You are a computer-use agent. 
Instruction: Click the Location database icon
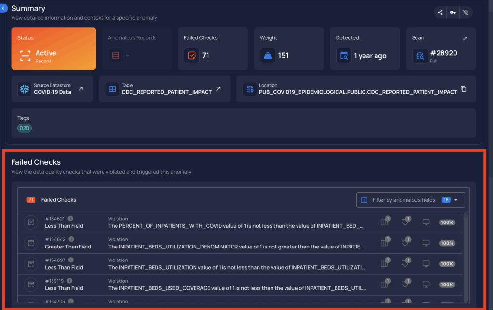250,89
